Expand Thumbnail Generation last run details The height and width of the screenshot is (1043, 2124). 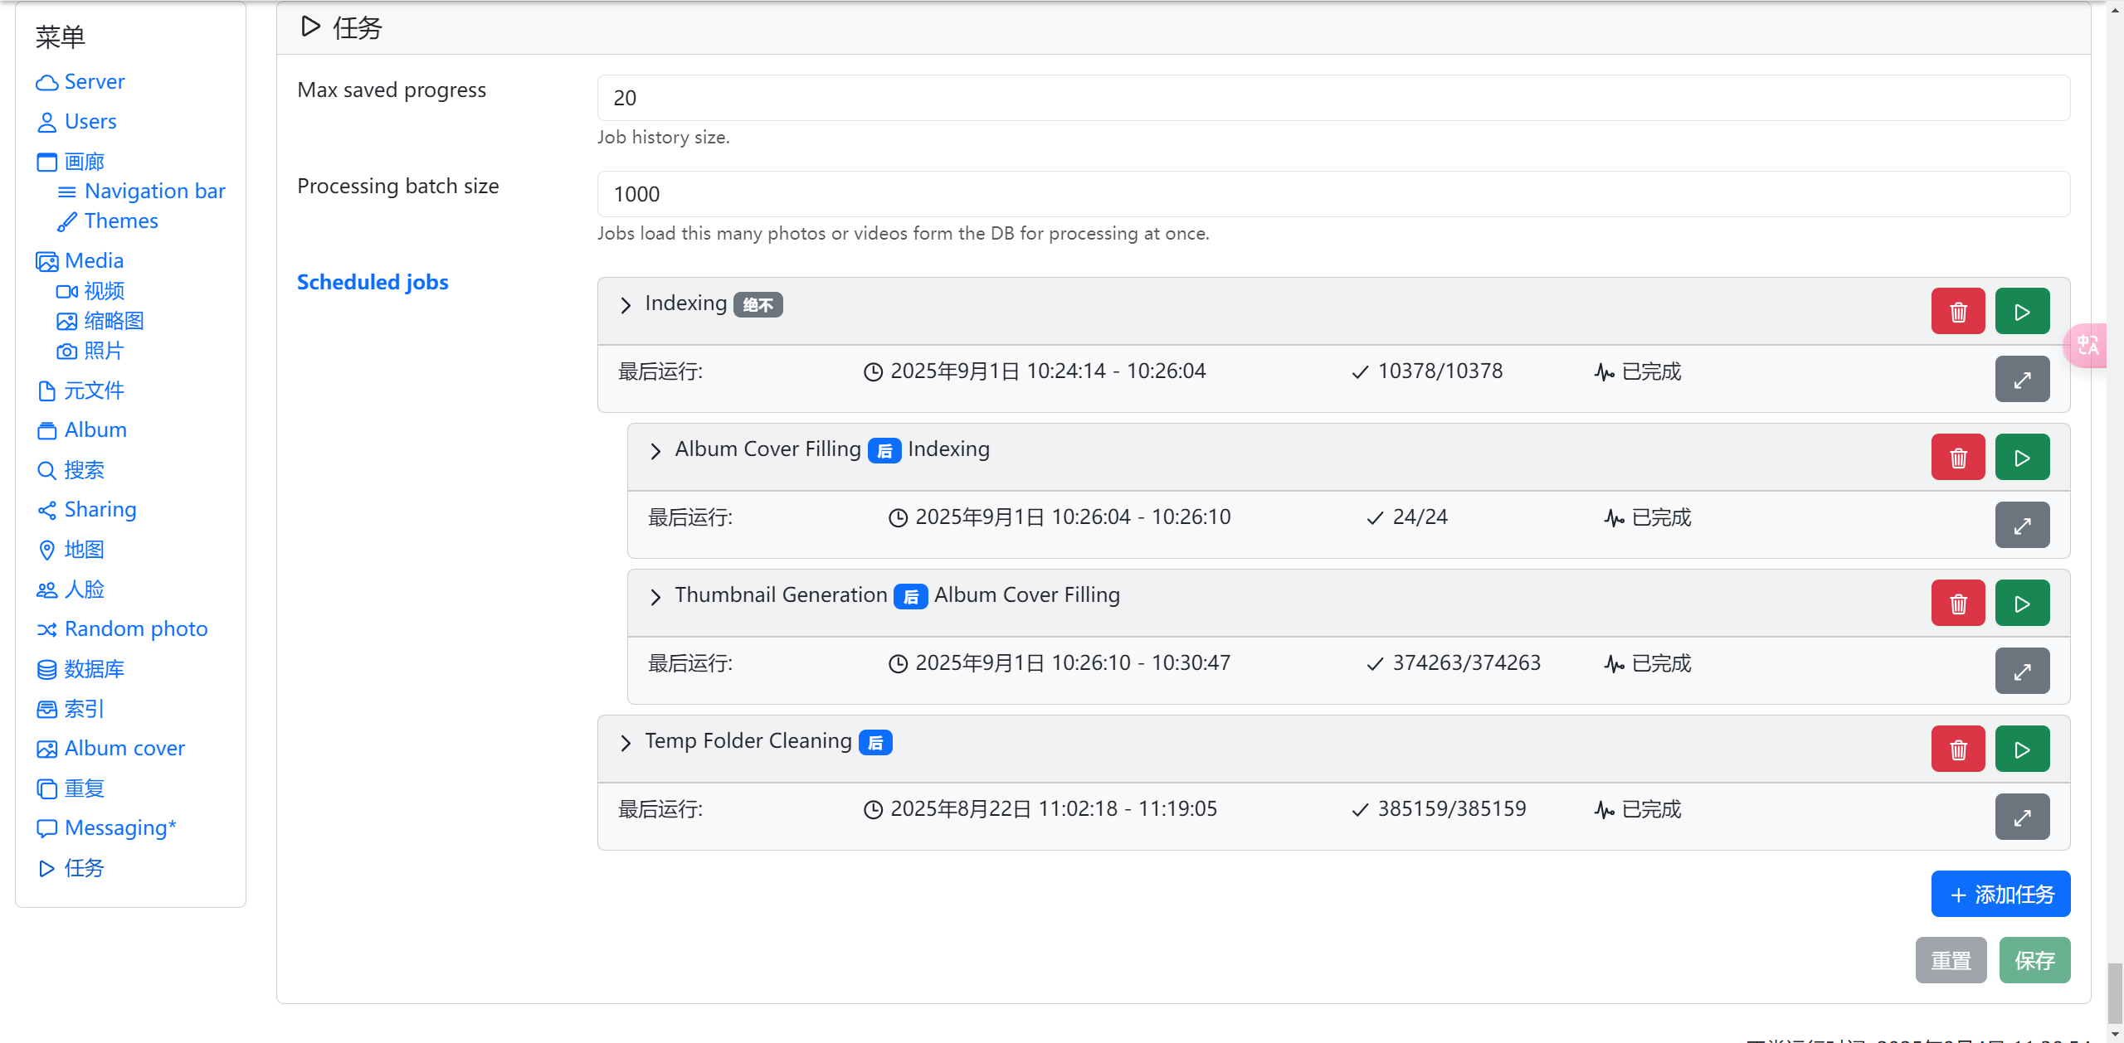coord(2022,672)
